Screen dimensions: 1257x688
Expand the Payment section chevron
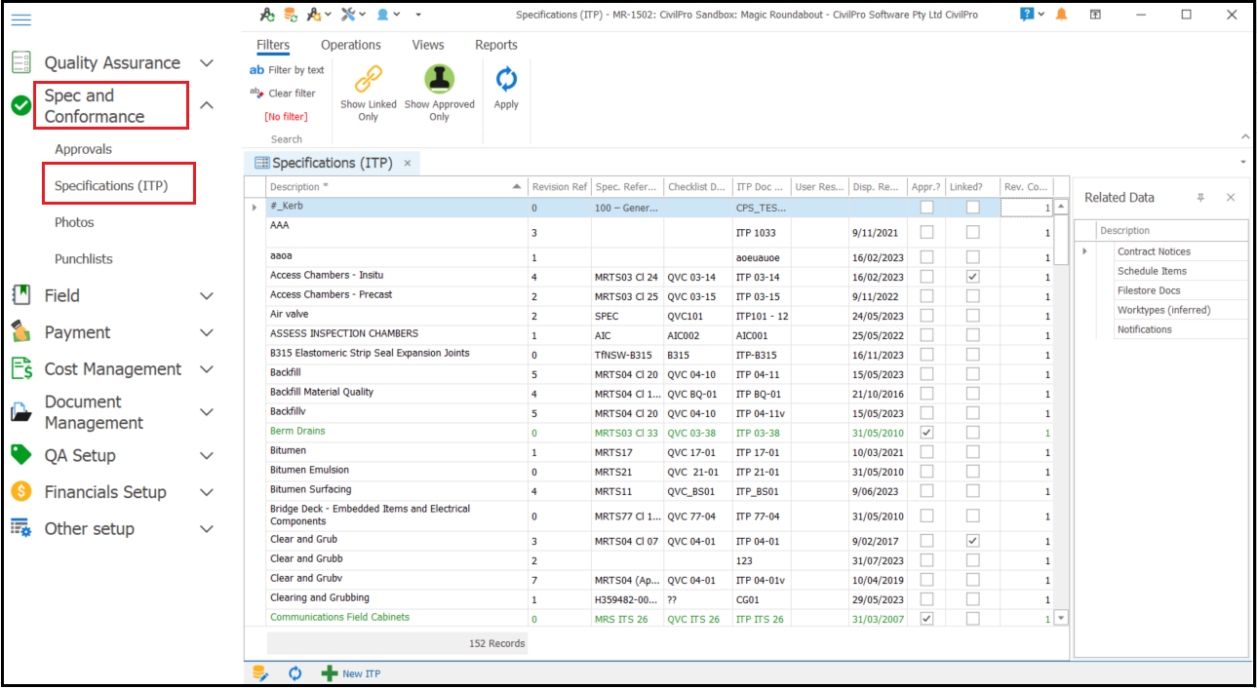[207, 332]
